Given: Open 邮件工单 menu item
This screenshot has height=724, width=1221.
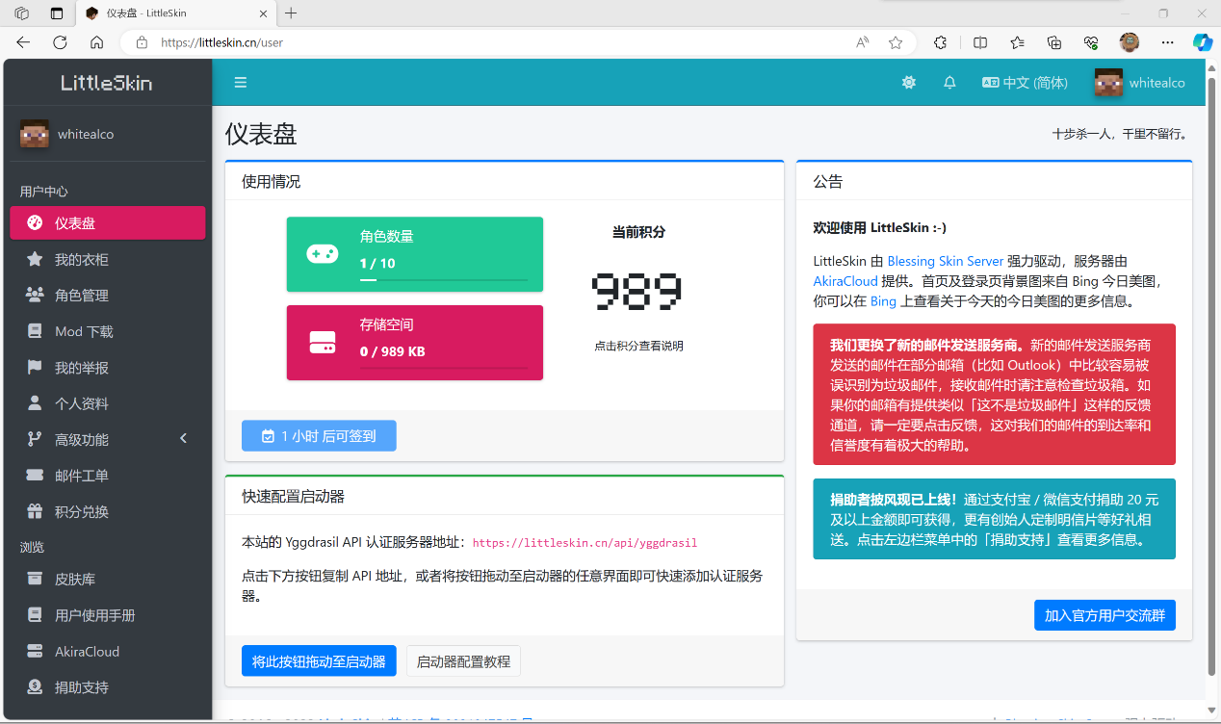Looking at the screenshot, I should pyautogui.click(x=108, y=476).
